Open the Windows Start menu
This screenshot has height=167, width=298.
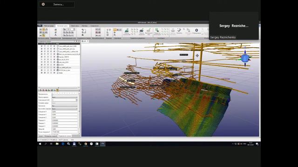pyautogui.click(x=40, y=144)
